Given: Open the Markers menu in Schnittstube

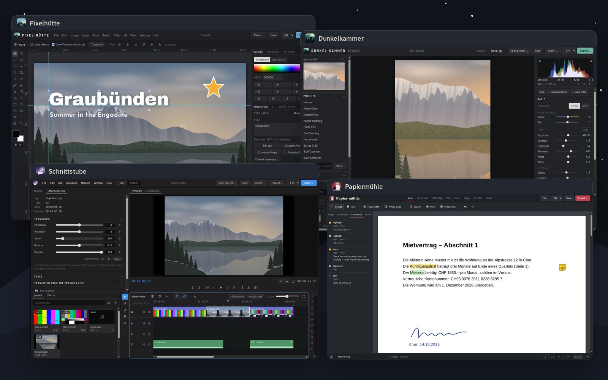Looking at the screenshot, I should [x=85, y=183].
